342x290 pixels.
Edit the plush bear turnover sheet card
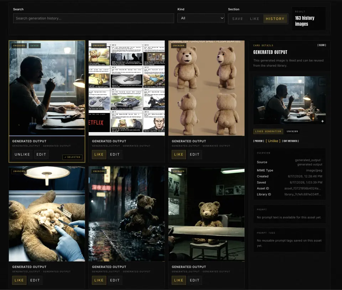(195, 154)
